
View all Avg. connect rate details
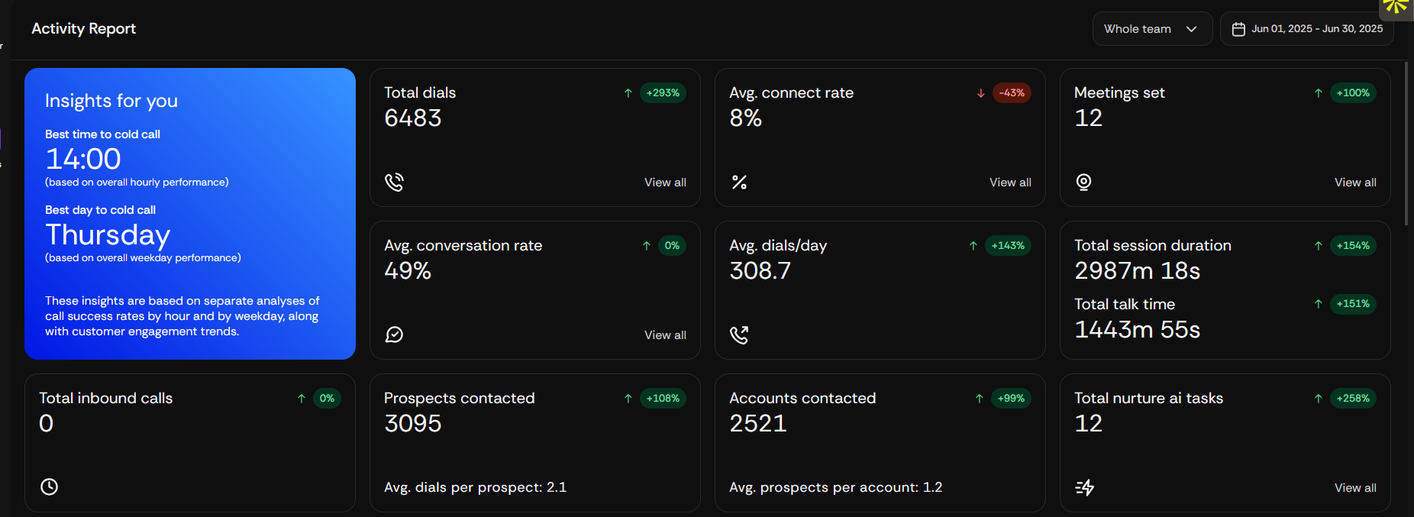pos(1010,183)
